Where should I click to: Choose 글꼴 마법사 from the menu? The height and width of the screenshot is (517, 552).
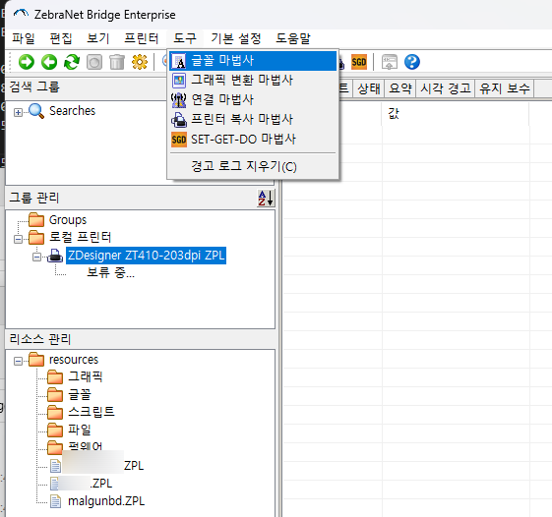point(253,61)
